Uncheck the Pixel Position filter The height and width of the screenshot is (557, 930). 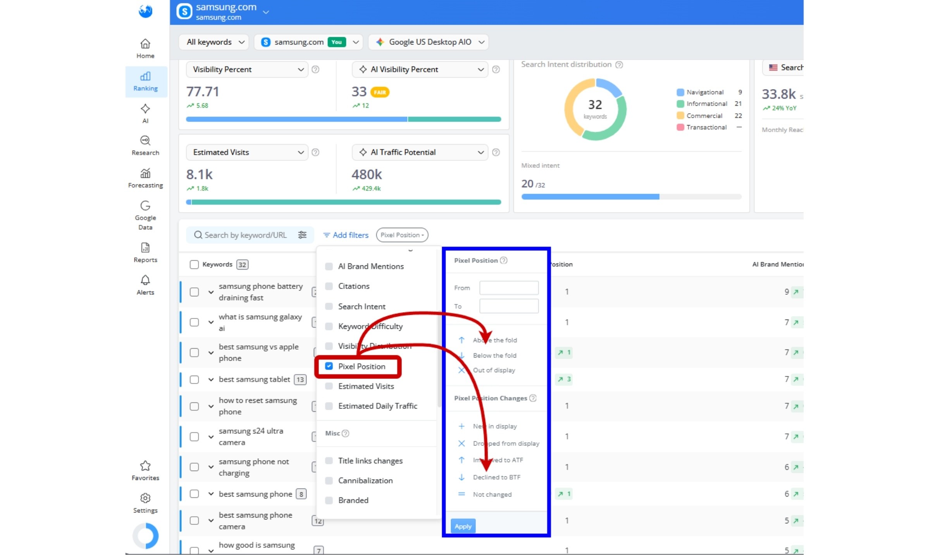tap(329, 366)
